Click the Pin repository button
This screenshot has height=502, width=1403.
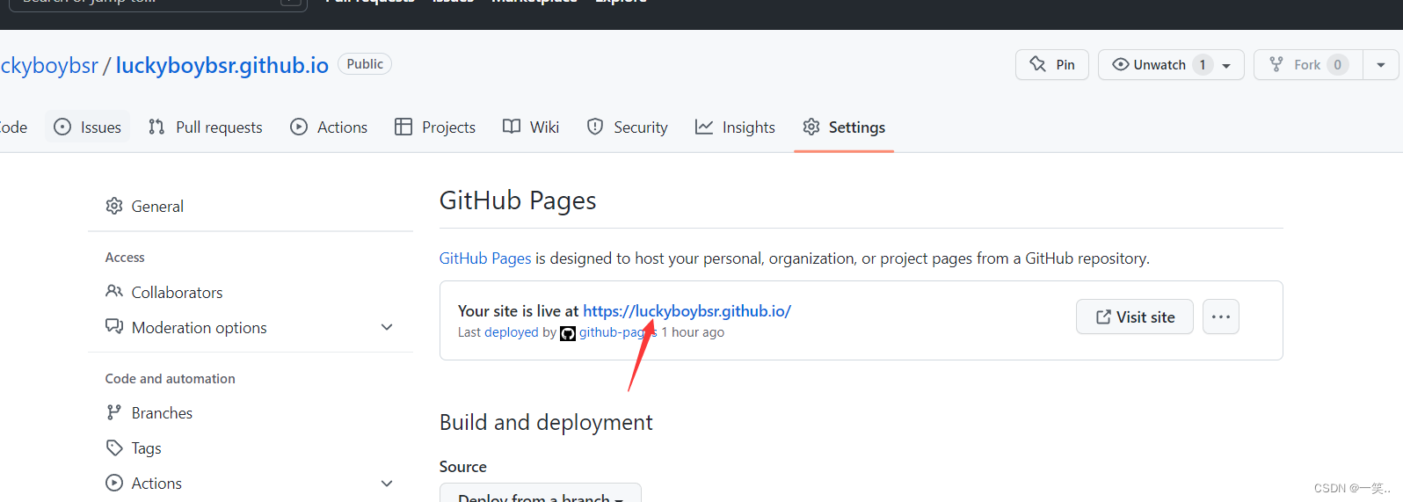(1052, 65)
